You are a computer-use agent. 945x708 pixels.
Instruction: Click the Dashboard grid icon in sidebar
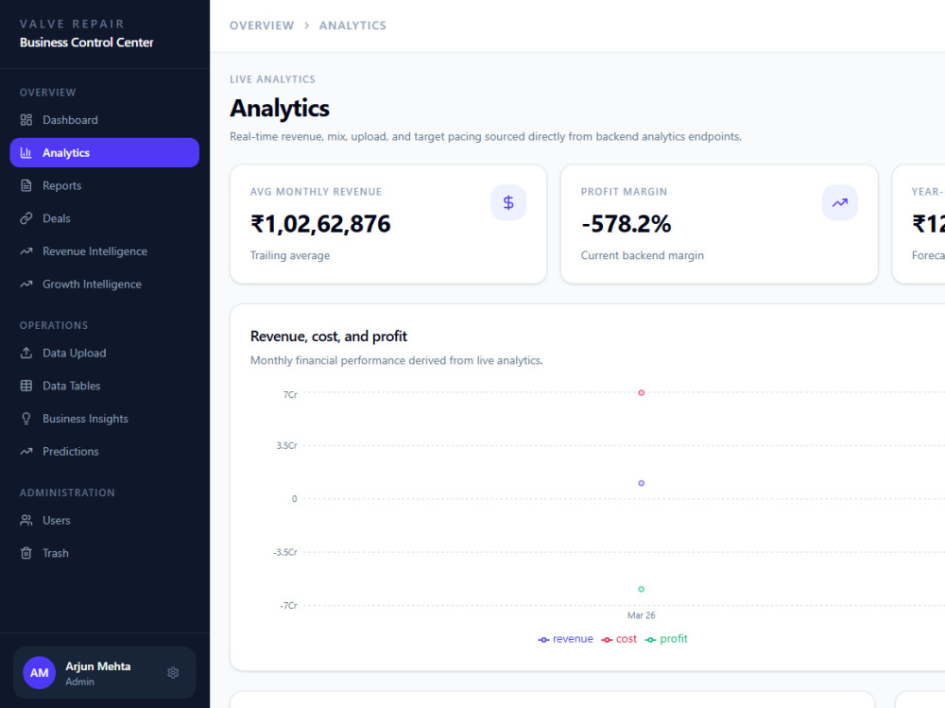[26, 120]
